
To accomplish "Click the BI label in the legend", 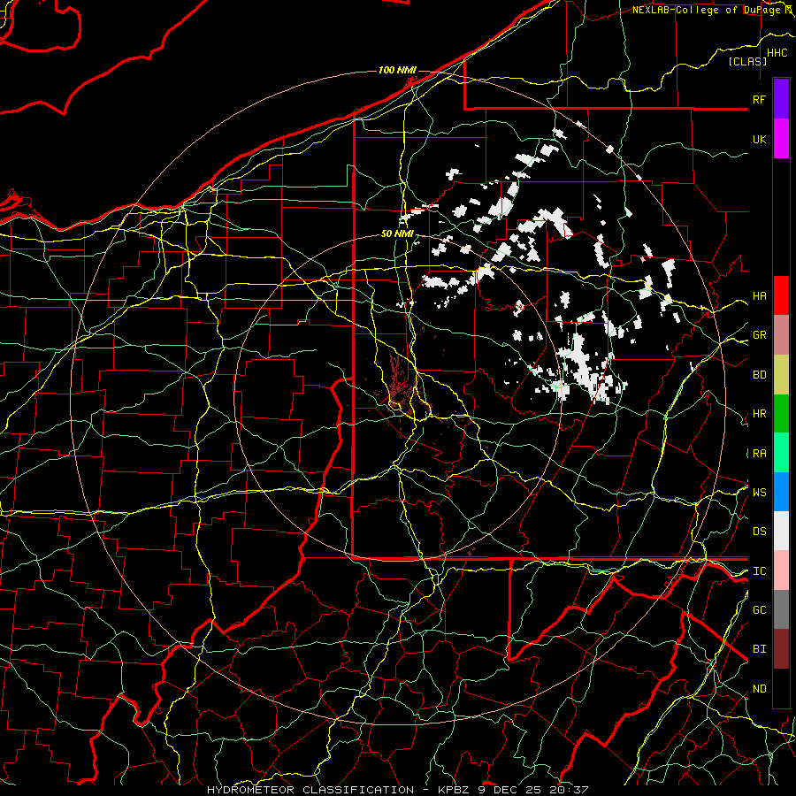I will [759, 649].
